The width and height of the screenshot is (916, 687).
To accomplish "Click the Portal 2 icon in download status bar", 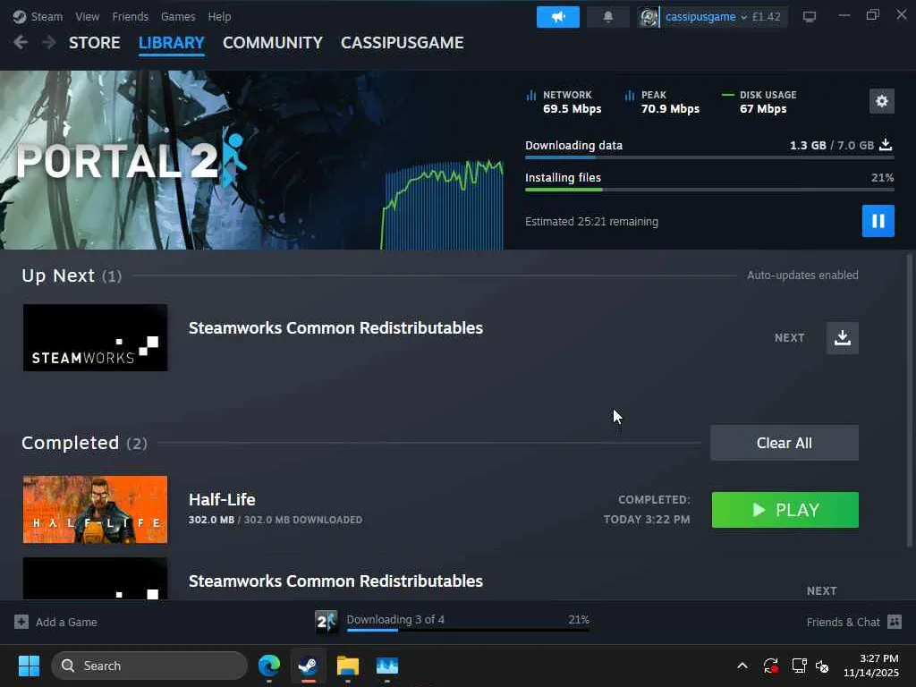I will tap(326, 622).
